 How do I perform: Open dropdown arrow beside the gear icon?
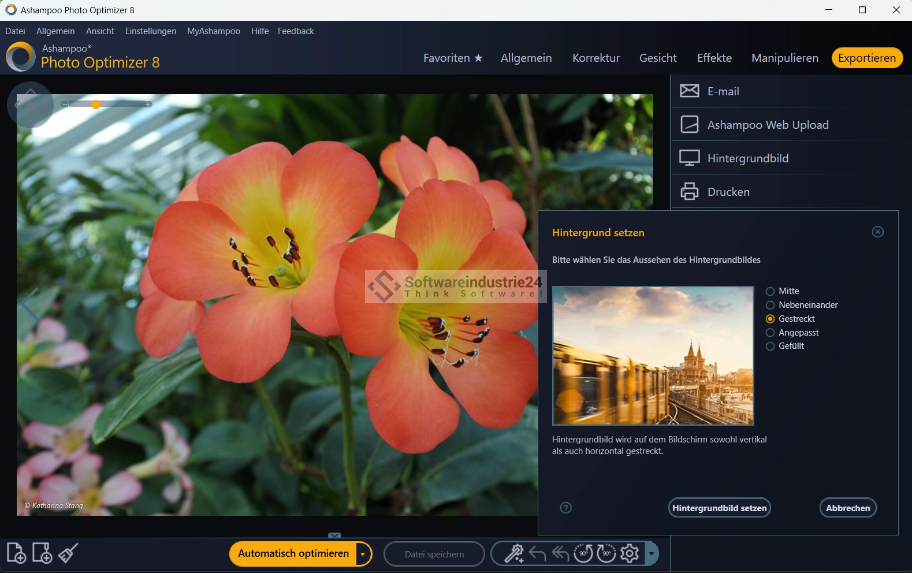[651, 553]
